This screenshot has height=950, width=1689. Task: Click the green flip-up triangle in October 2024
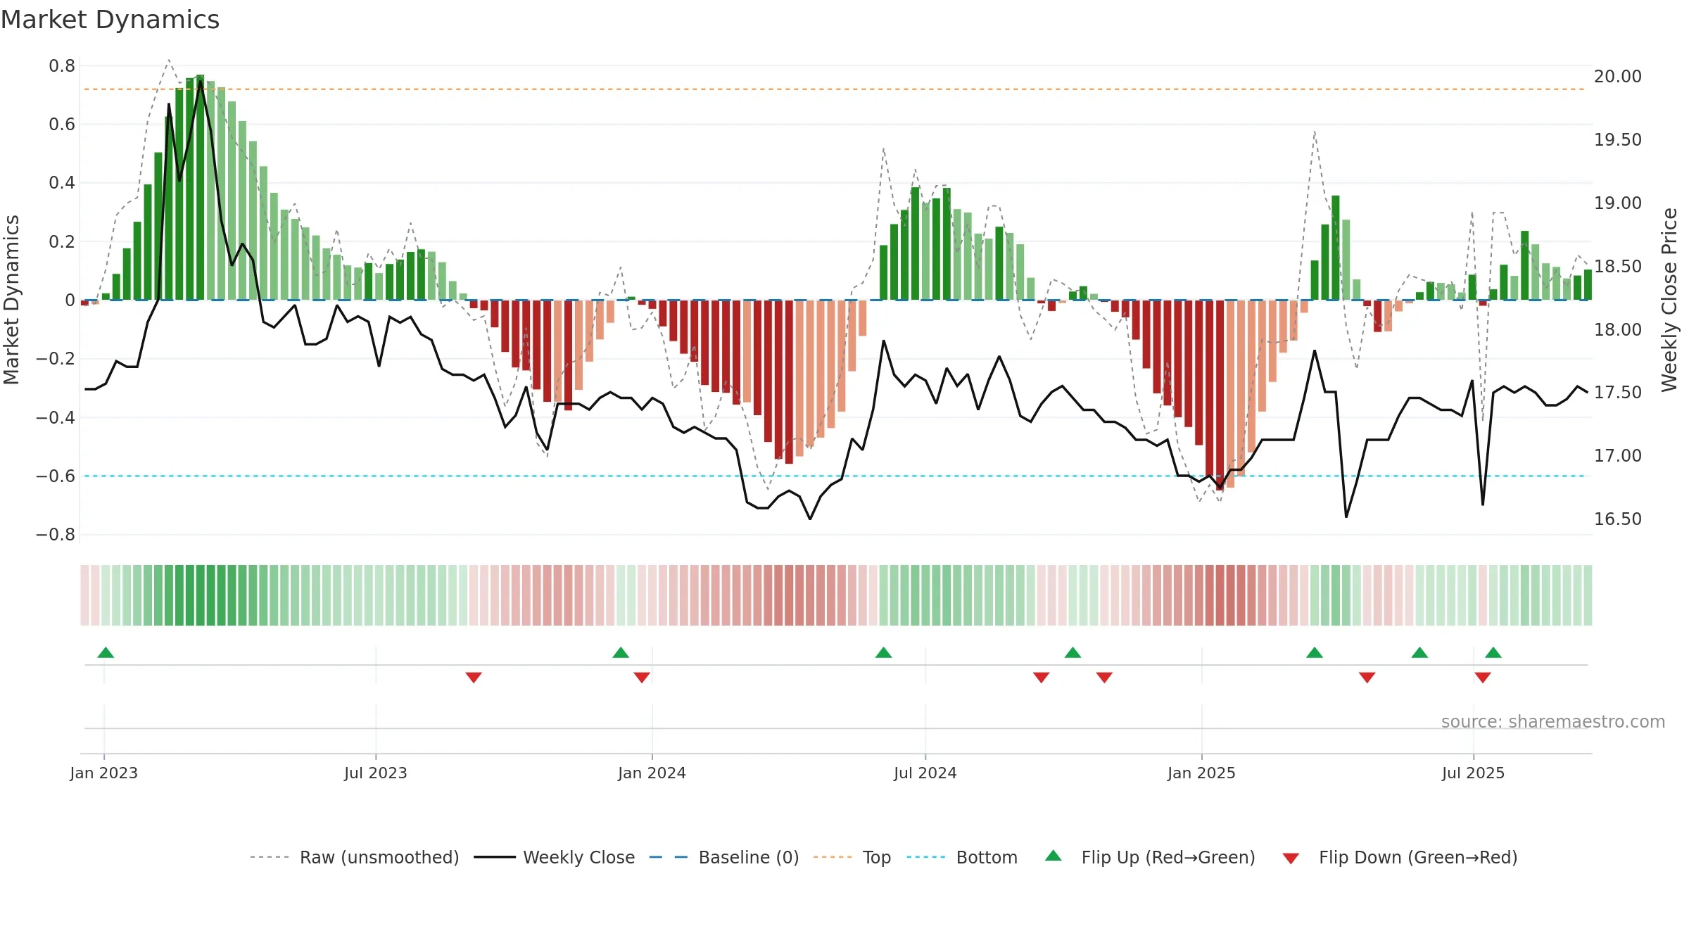click(1073, 652)
